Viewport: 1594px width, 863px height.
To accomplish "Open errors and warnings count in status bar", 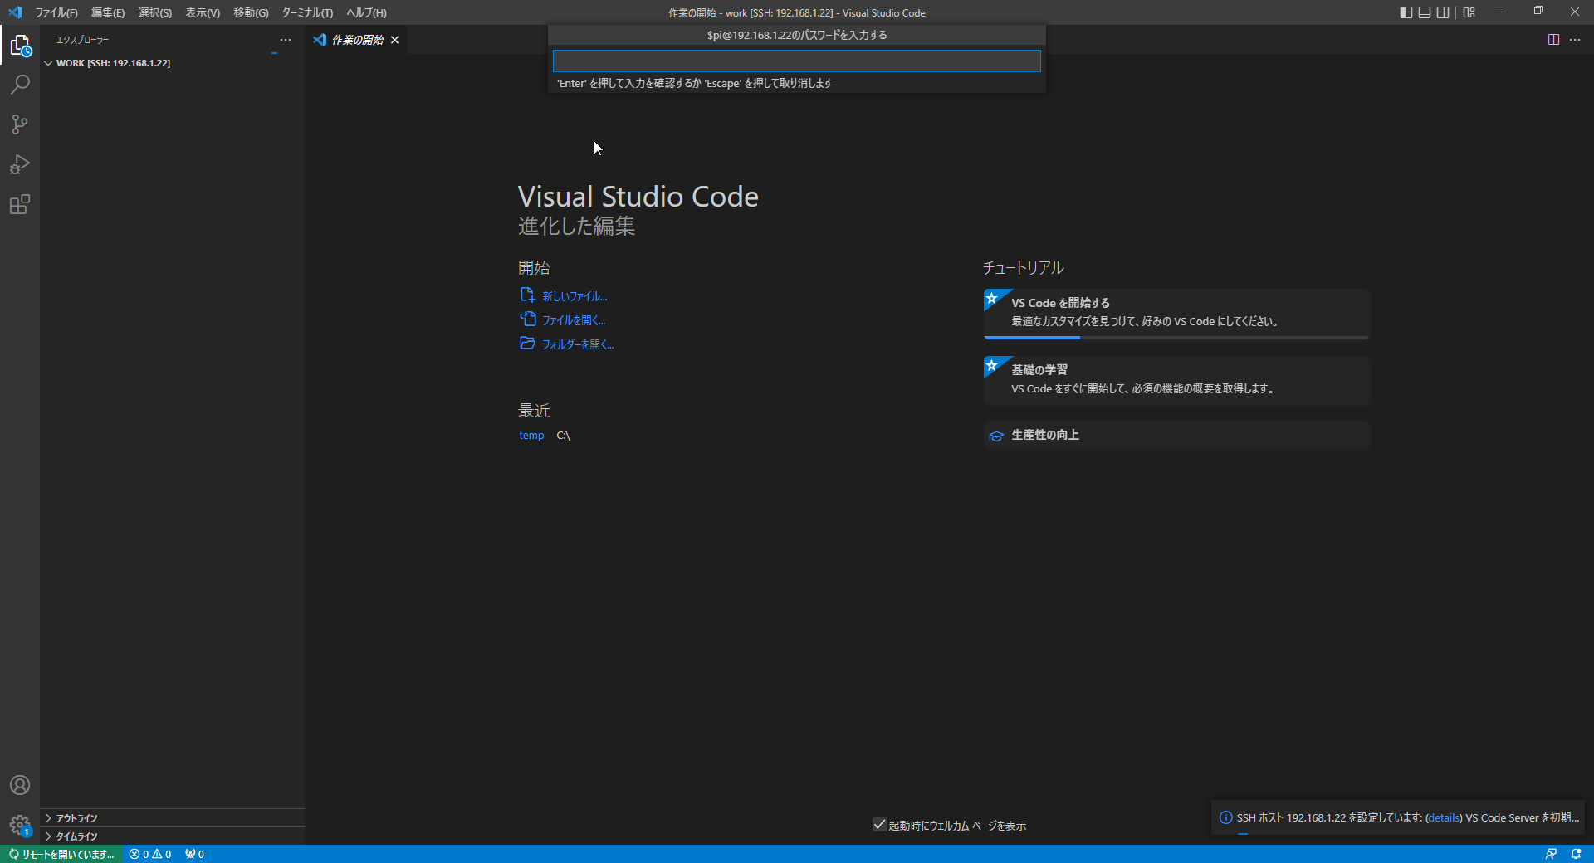I will [150, 854].
